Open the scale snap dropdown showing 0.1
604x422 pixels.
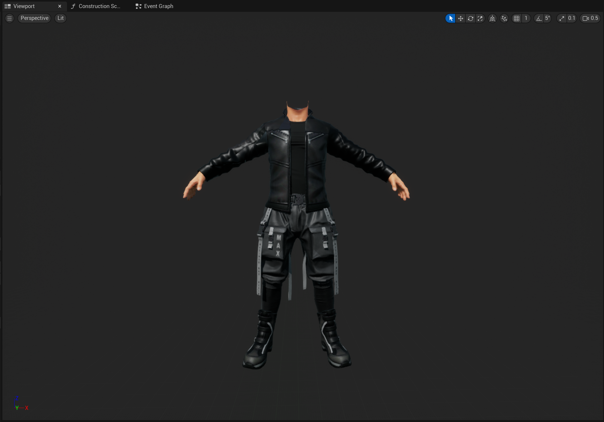(571, 18)
